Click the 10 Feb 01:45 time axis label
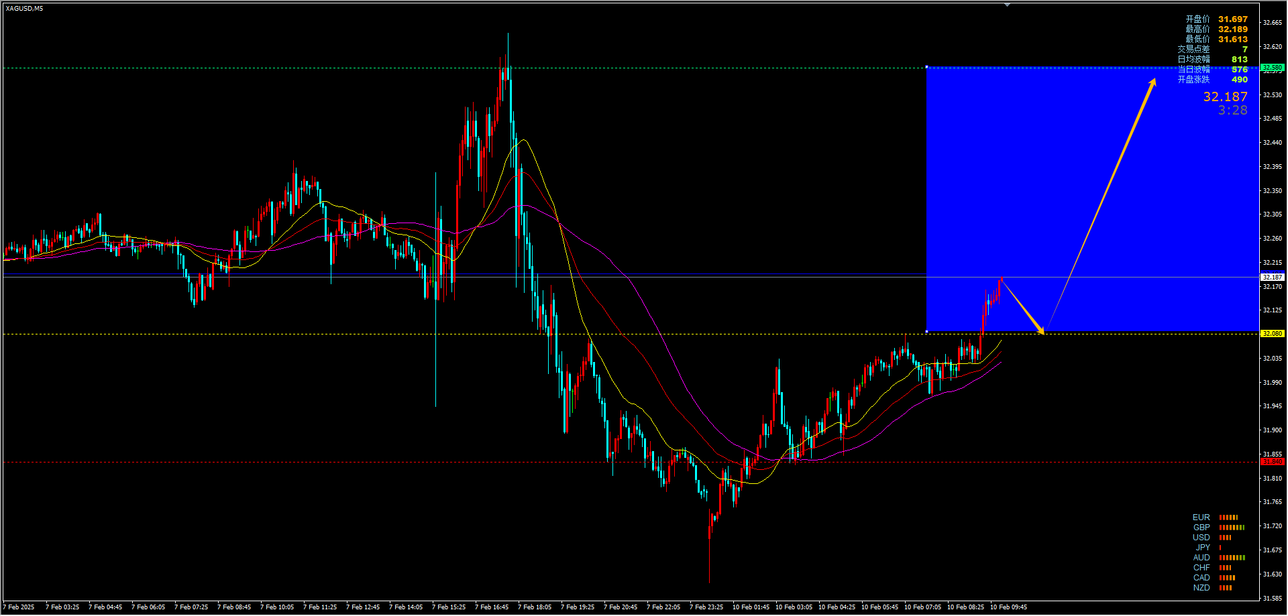Viewport: 1288px width, 616px height. tap(751, 607)
